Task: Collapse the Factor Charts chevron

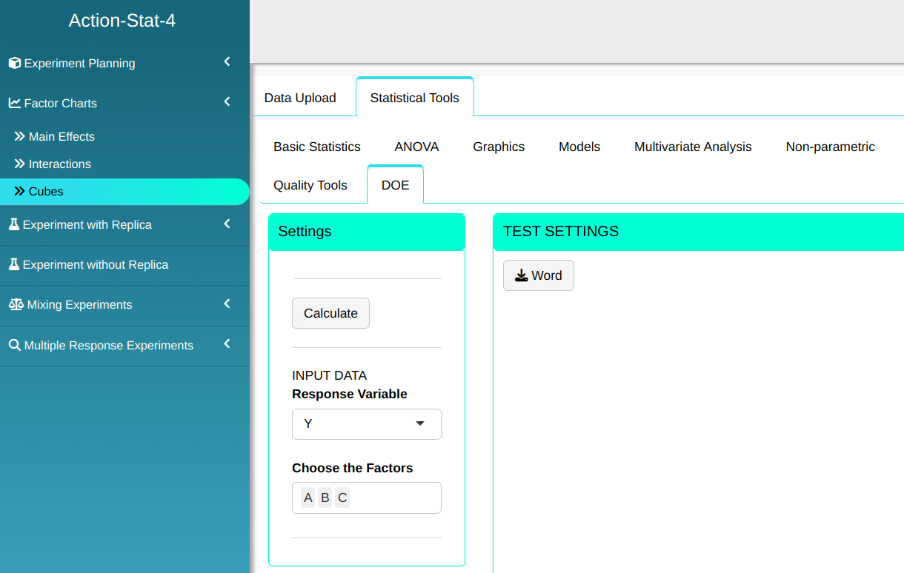Action: click(x=227, y=101)
